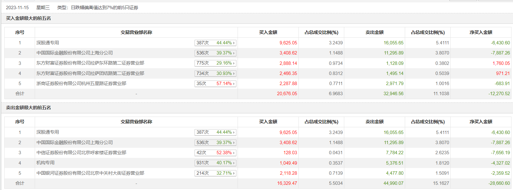Click the arrow icon beside 775次 29.16%
This screenshot has width=513, height=190.
[234, 63]
